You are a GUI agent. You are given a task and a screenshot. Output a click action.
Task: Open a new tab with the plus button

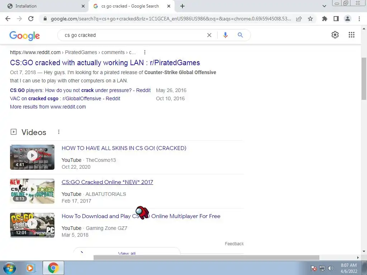click(182, 6)
